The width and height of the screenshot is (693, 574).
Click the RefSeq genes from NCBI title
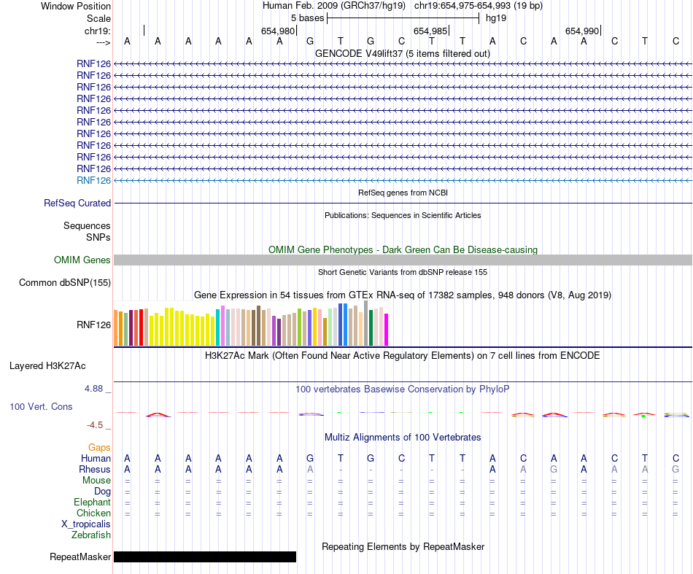coord(403,193)
